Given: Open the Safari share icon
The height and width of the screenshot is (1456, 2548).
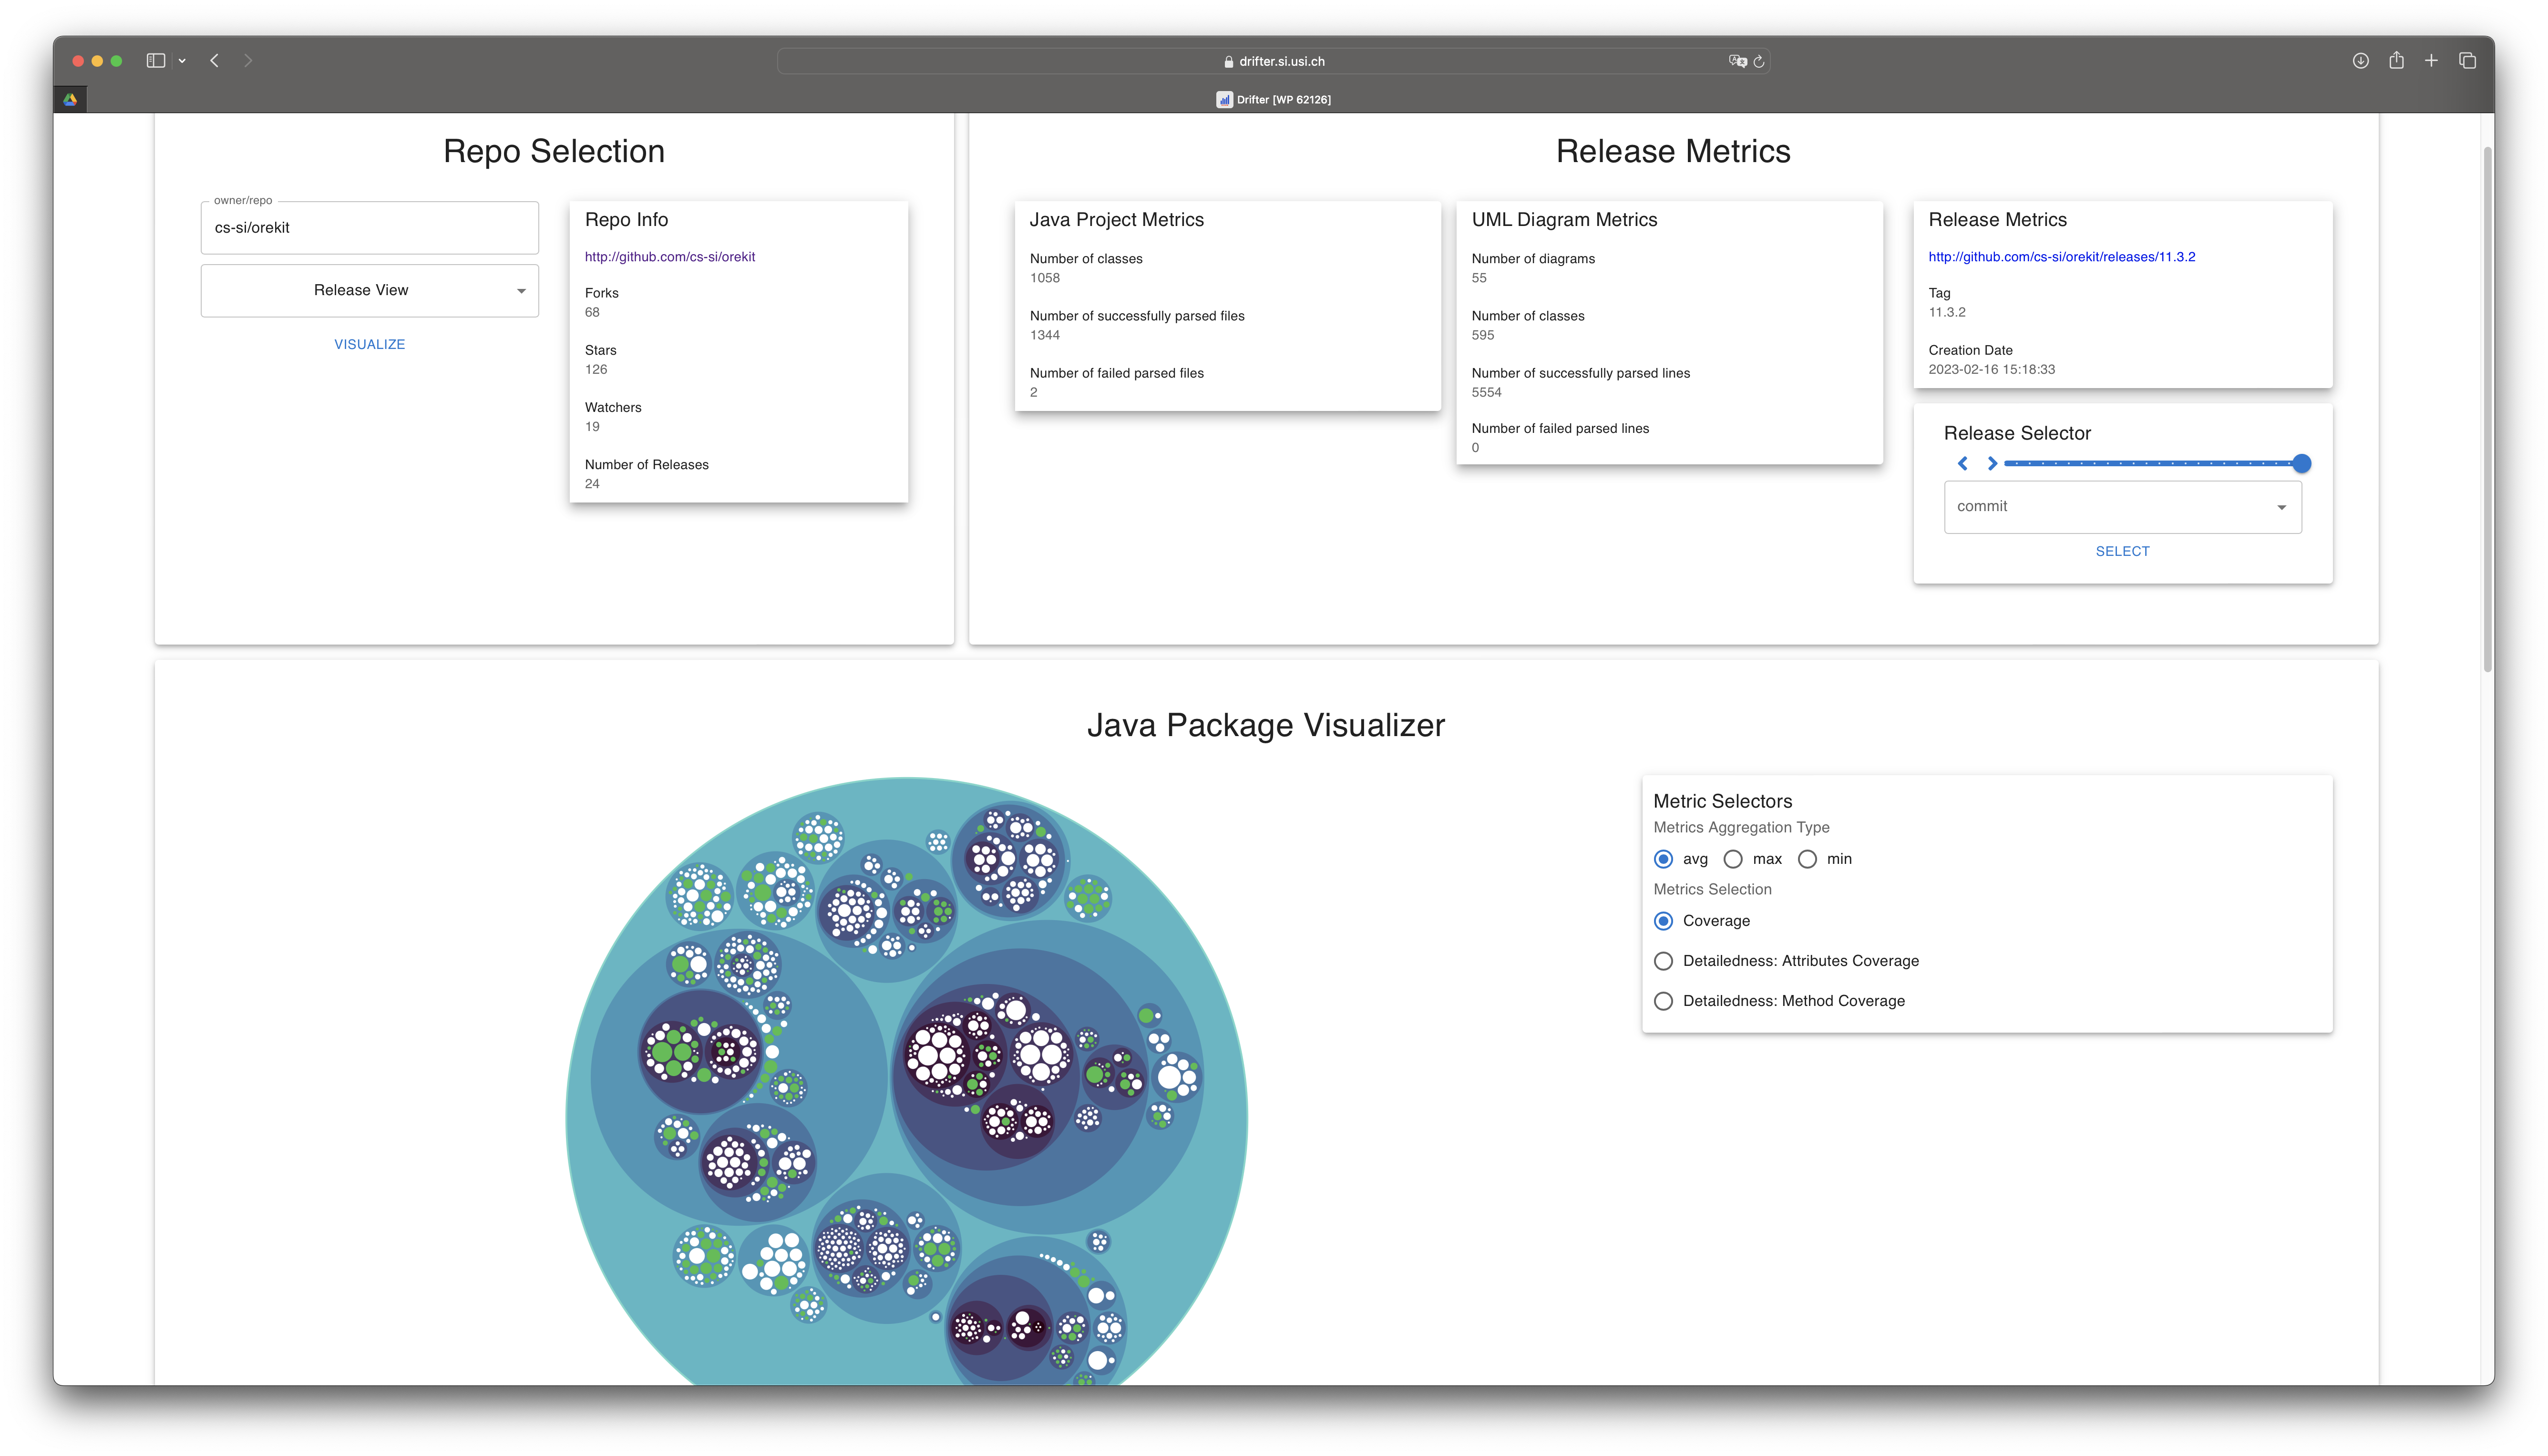Looking at the screenshot, I should click(x=2396, y=61).
